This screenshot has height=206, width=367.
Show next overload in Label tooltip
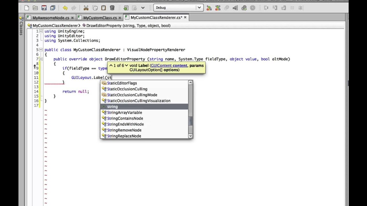(126, 66)
